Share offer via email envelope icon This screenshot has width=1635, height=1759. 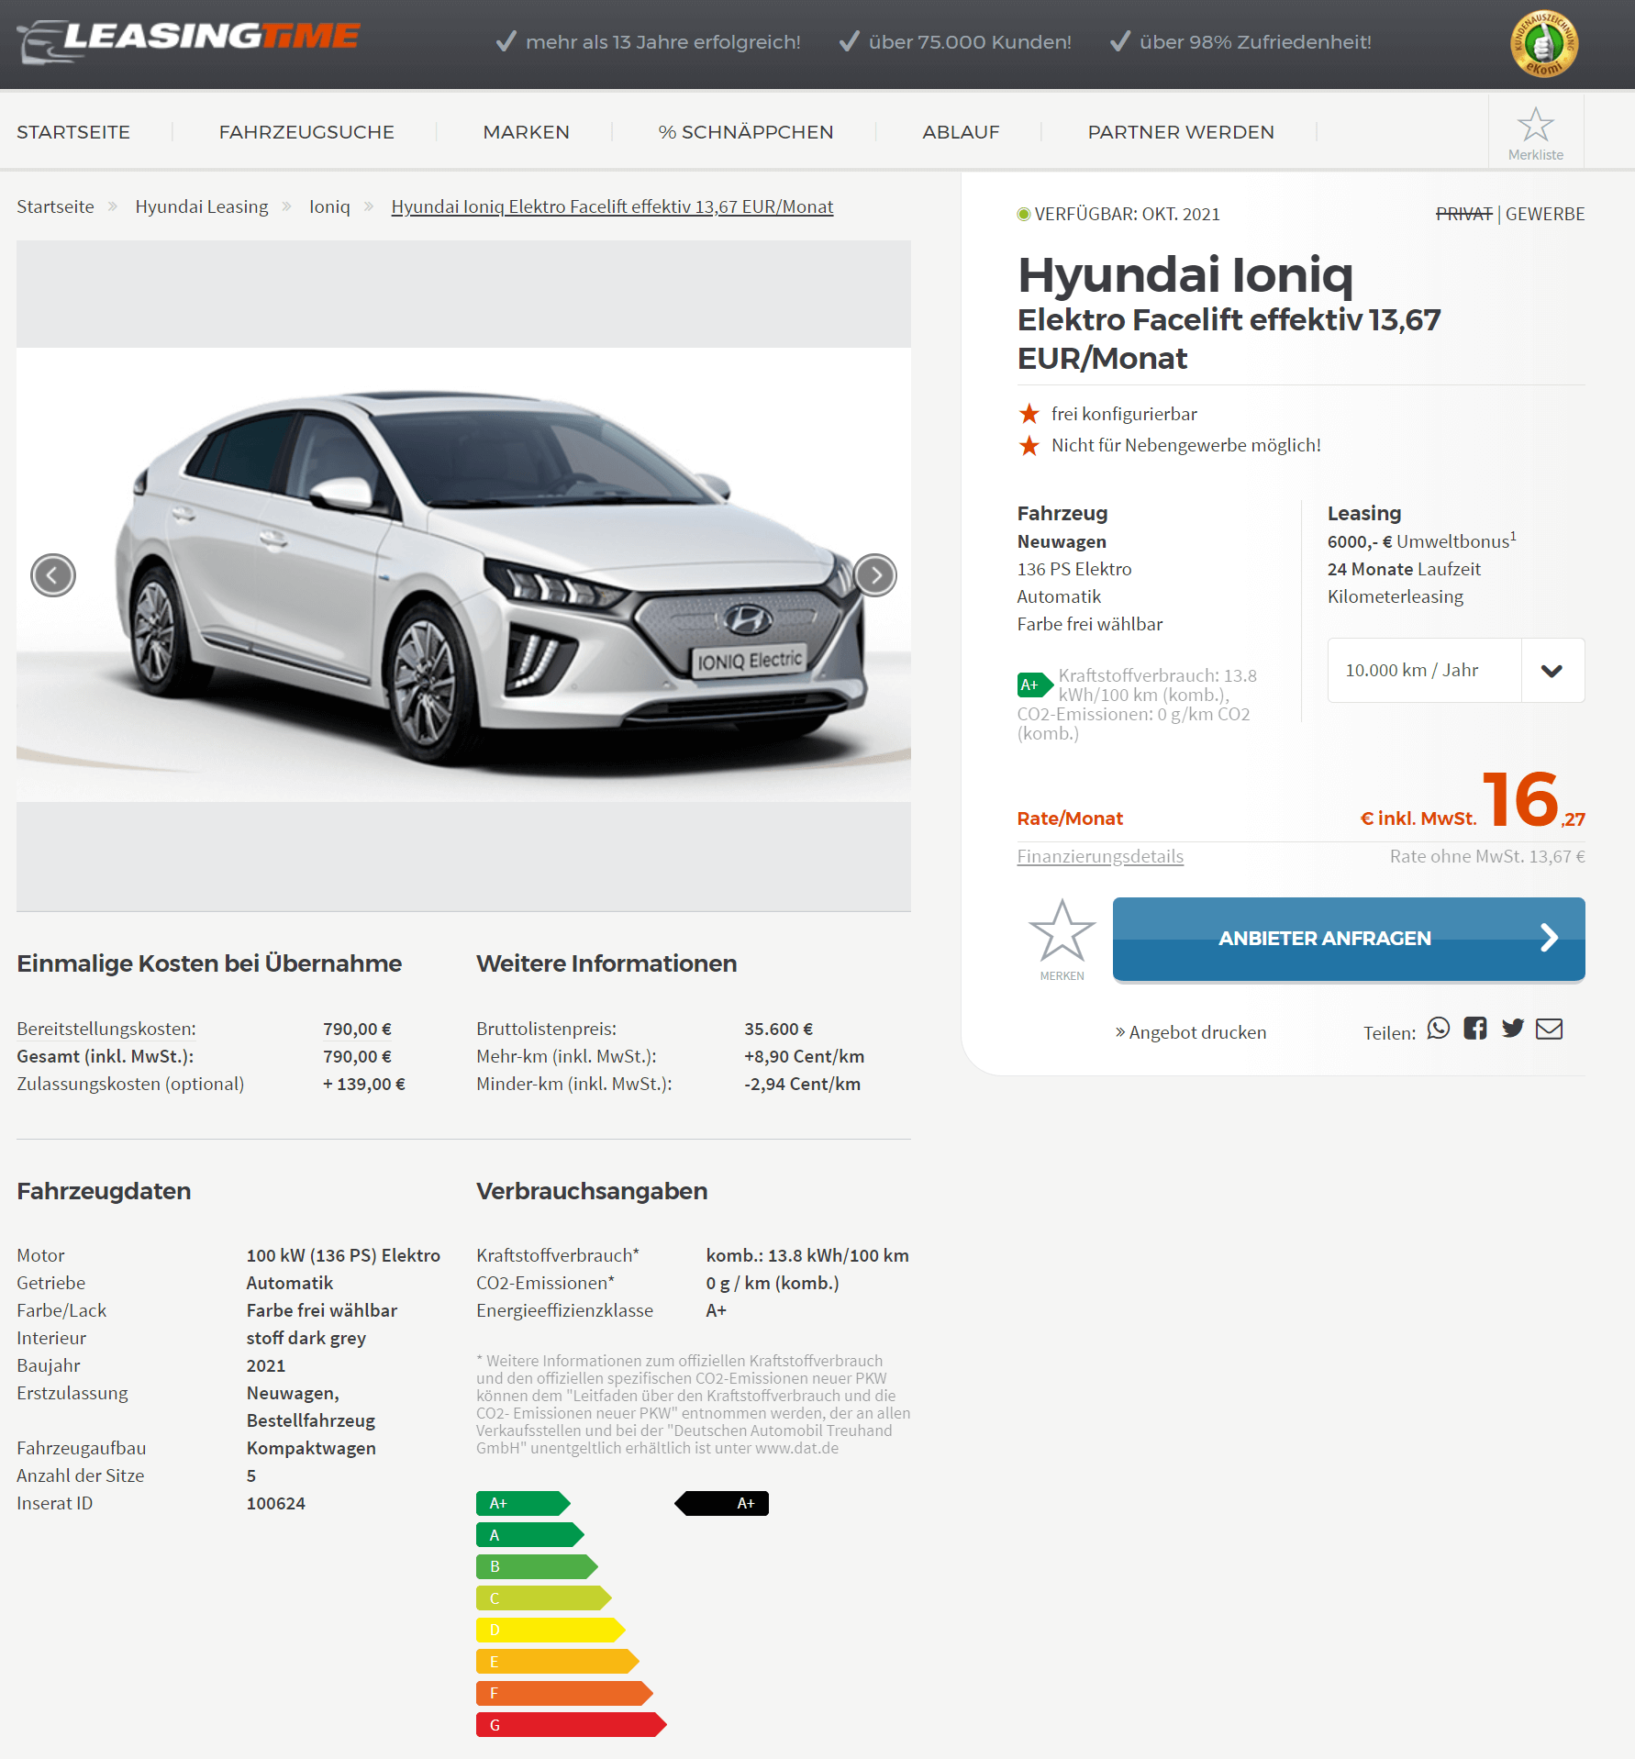tap(1550, 1029)
